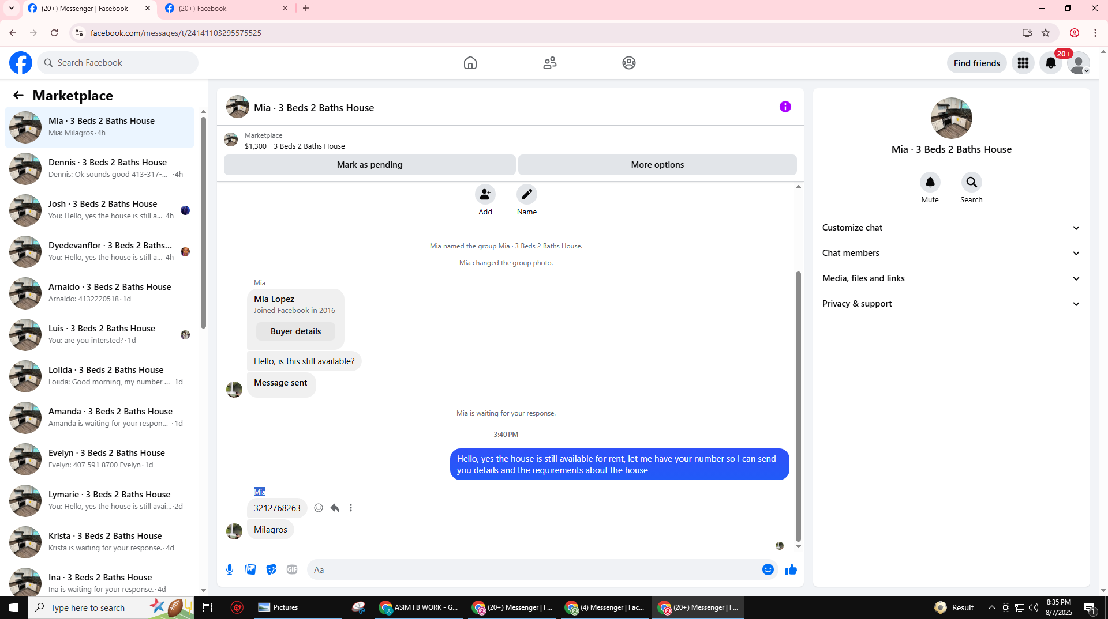Send a thumbs-up like

[791, 569]
